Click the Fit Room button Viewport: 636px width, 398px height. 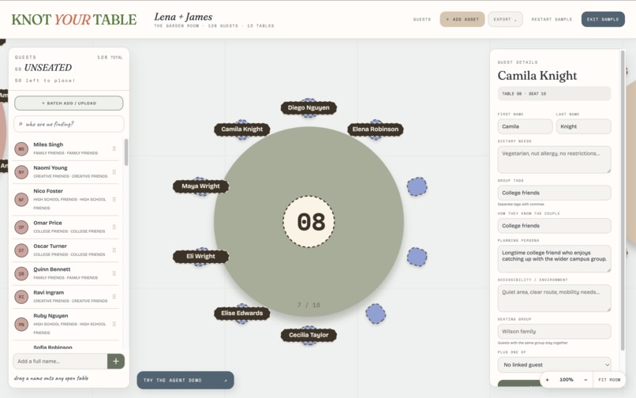pyautogui.click(x=609, y=380)
